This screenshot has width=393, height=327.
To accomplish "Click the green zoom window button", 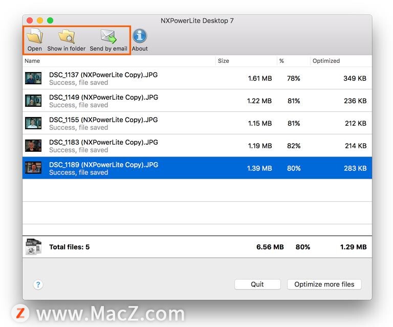I will 50,20.
